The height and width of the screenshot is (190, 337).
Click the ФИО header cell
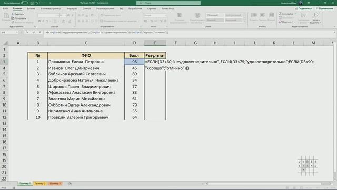(x=86, y=55)
